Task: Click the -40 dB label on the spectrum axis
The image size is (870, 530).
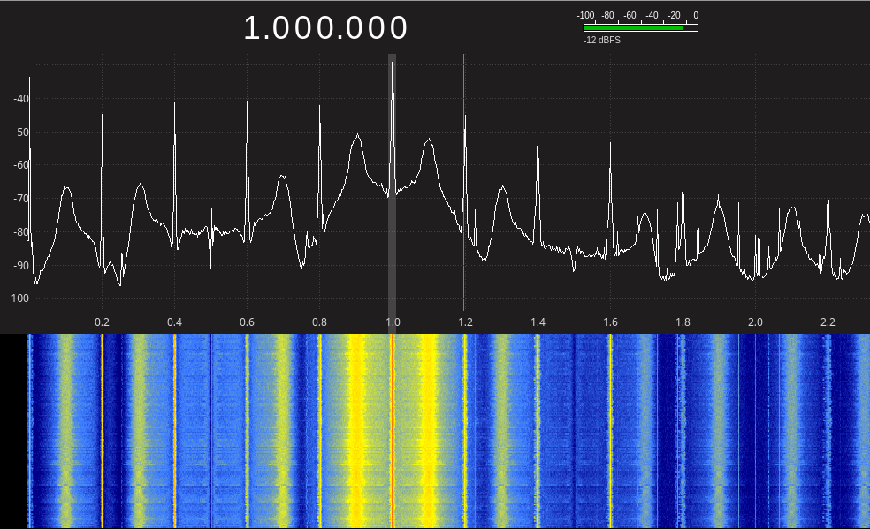Action: point(21,99)
